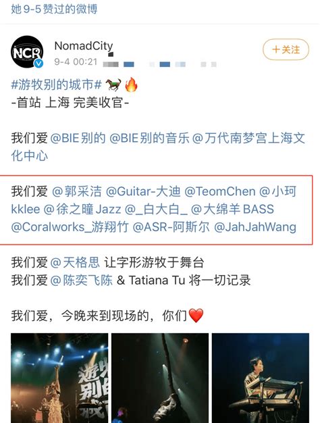Open the @BIE别的 mention
Screen dimensions: 320x423
pos(78,138)
